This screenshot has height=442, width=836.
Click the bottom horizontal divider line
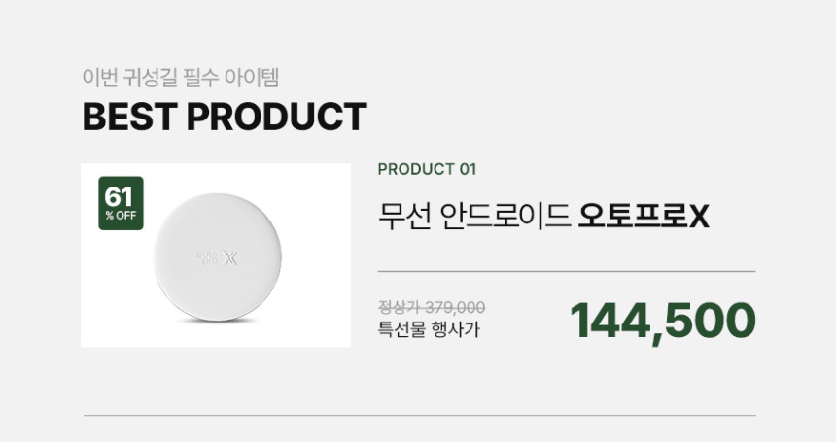point(419,415)
